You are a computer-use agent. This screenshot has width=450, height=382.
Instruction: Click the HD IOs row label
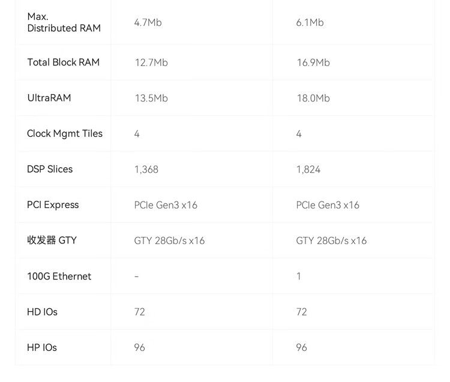pos(42,312)
